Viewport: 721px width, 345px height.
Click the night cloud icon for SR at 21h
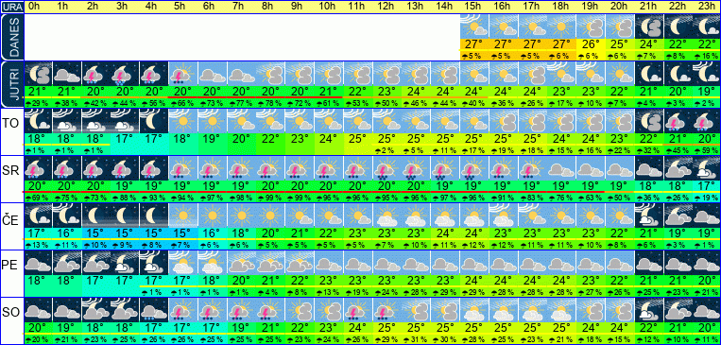click(649, 168)
